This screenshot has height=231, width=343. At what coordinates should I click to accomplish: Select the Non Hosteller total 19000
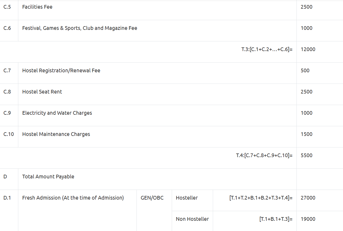(308, 219)
